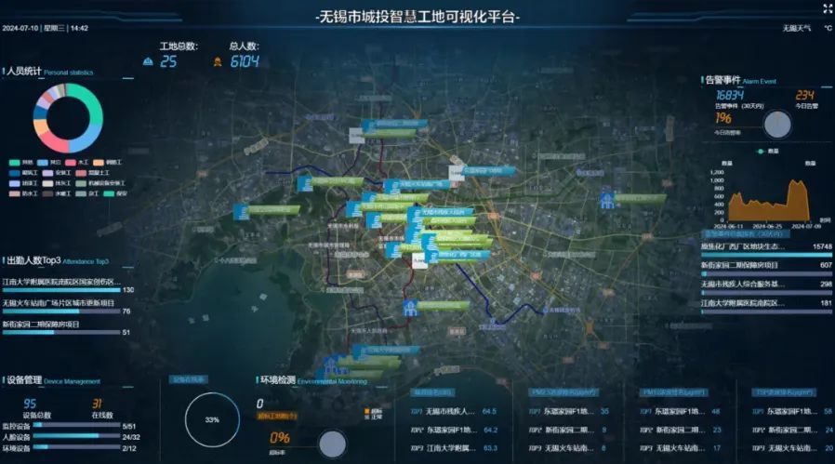Toggle the 木工 legend entry in the donut chart
The width and height of the screenshot is (835, 464).
[x=77, y=163]
